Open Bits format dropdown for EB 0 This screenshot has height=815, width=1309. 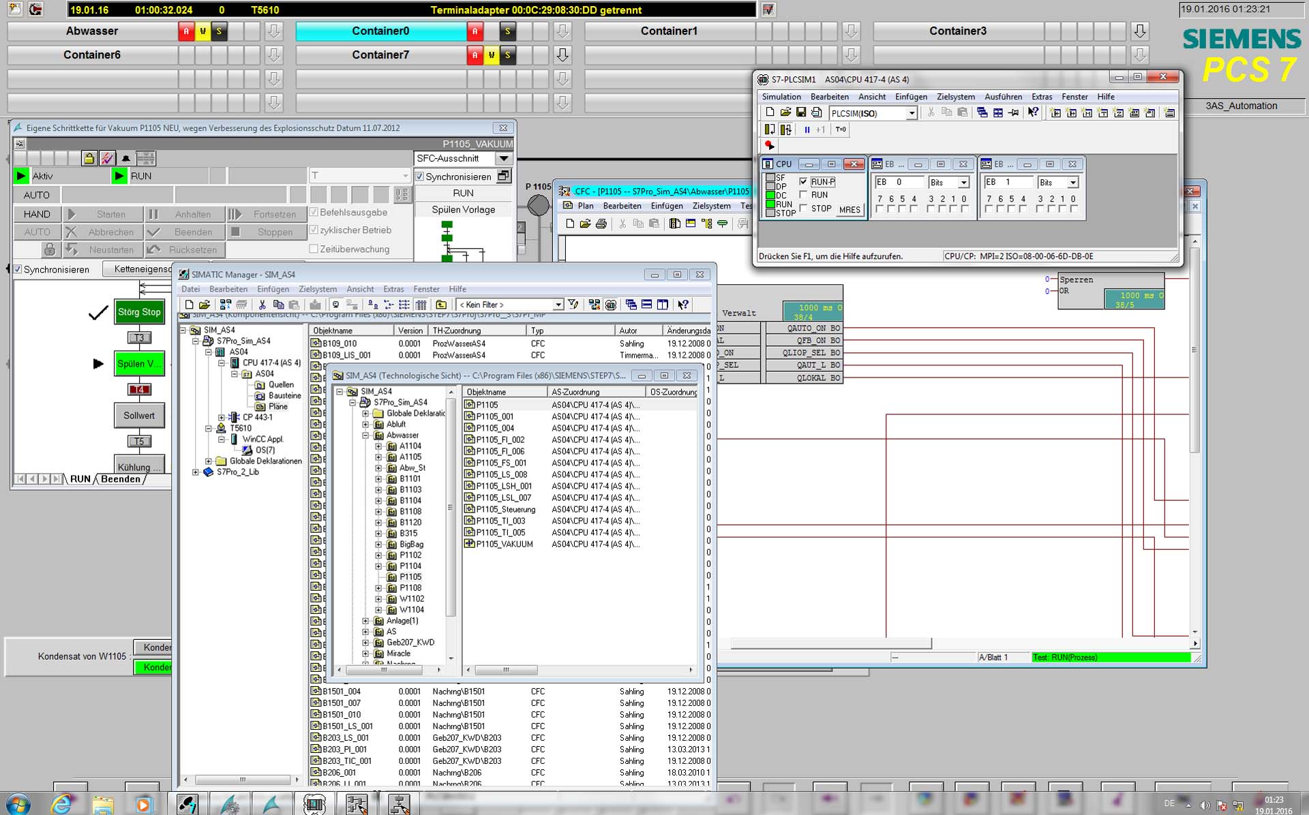963,183
